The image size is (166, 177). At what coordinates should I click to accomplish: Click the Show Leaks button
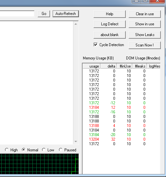(145, 35)
